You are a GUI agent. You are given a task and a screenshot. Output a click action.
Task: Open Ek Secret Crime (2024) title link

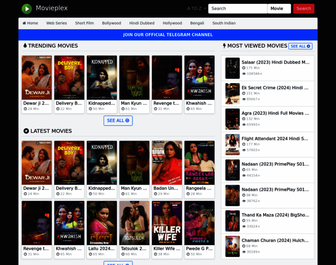coord(275,88)
